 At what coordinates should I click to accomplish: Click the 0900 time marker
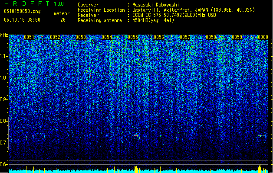point(263,37)
